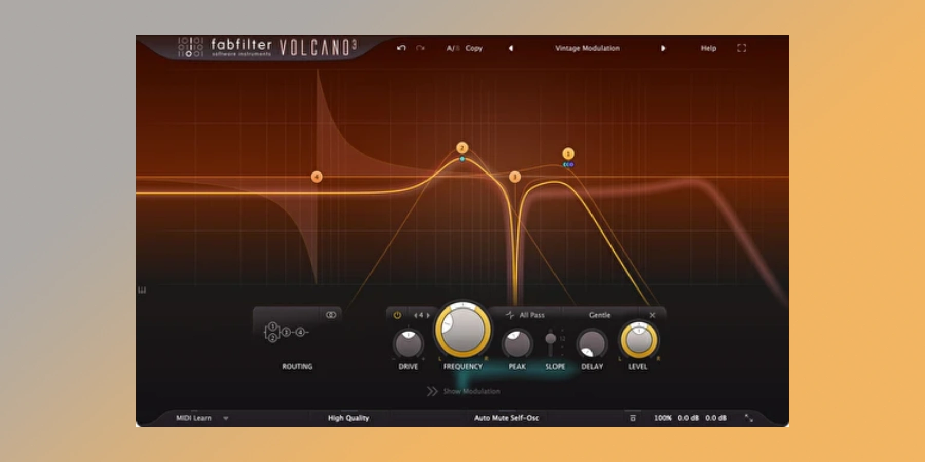Open the Vintage Modulation preset menu
This screenshot has height=462, width=925.
point(587,48)
